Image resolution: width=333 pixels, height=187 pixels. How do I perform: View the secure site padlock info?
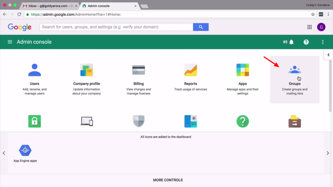coord(27,15)
